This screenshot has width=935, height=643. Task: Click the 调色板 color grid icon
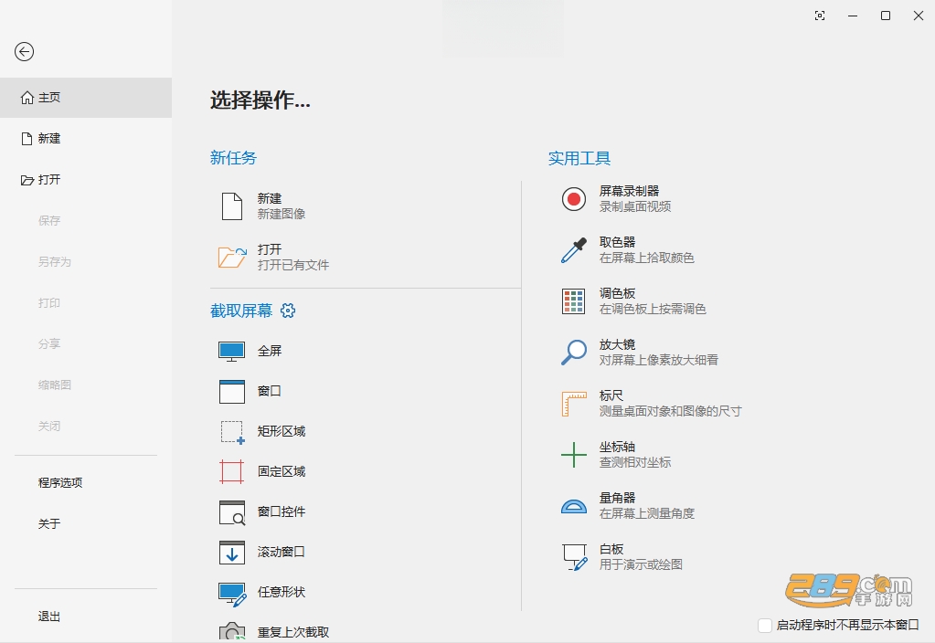tap(574, 301)
